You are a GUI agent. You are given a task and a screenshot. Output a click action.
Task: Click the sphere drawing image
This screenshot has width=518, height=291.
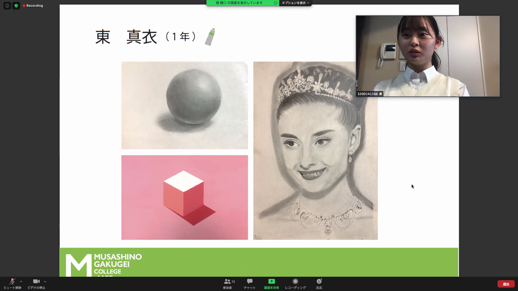click(x=185, y=105)
